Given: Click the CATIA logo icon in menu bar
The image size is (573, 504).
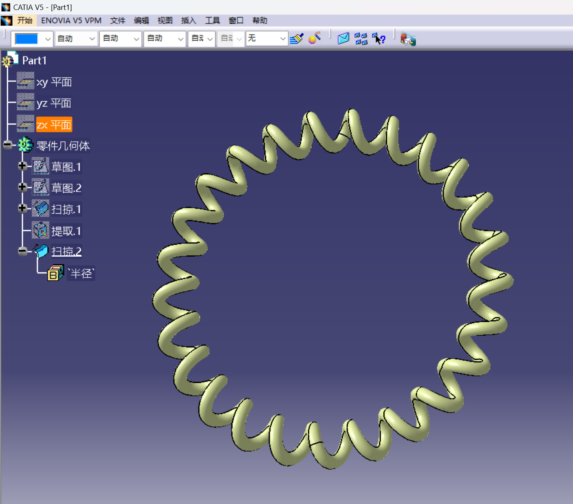Looking at the screenshot, I should [6, 20].
